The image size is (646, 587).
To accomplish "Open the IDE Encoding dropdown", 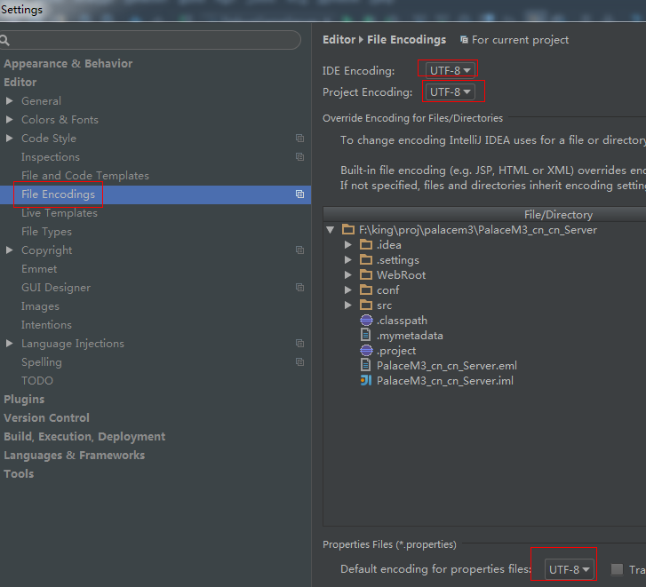I will click(450, 70).
